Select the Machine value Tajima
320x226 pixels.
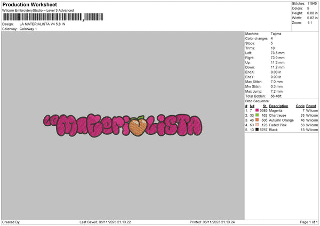click(276, 34)
